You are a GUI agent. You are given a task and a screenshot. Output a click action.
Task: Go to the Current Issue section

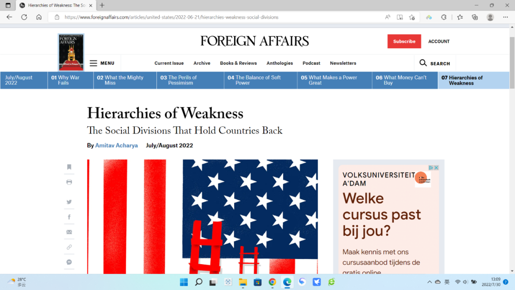(169, 63)
